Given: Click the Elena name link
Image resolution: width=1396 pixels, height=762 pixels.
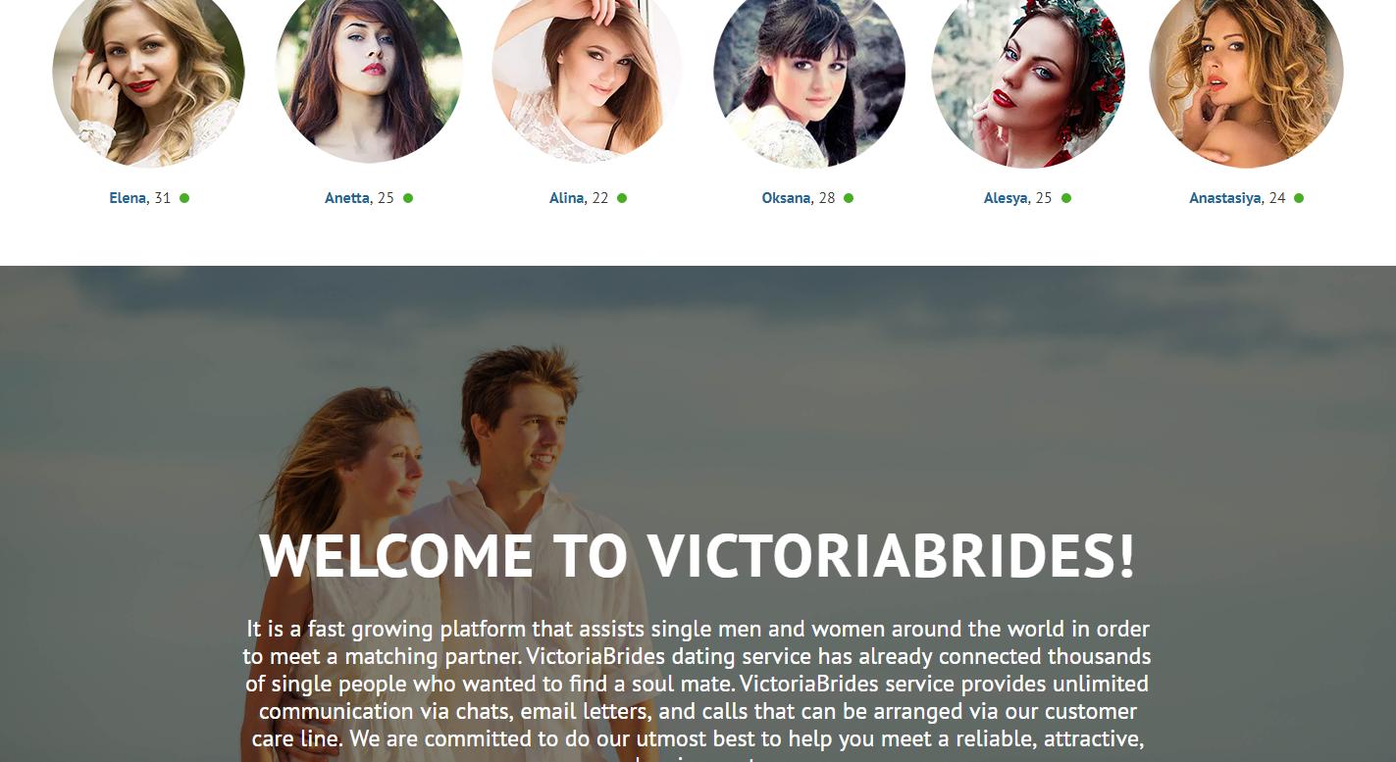Looking at the screenshot, I should pos(128,198).
